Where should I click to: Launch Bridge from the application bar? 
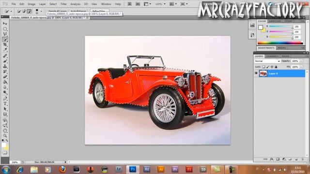point(129,4)
